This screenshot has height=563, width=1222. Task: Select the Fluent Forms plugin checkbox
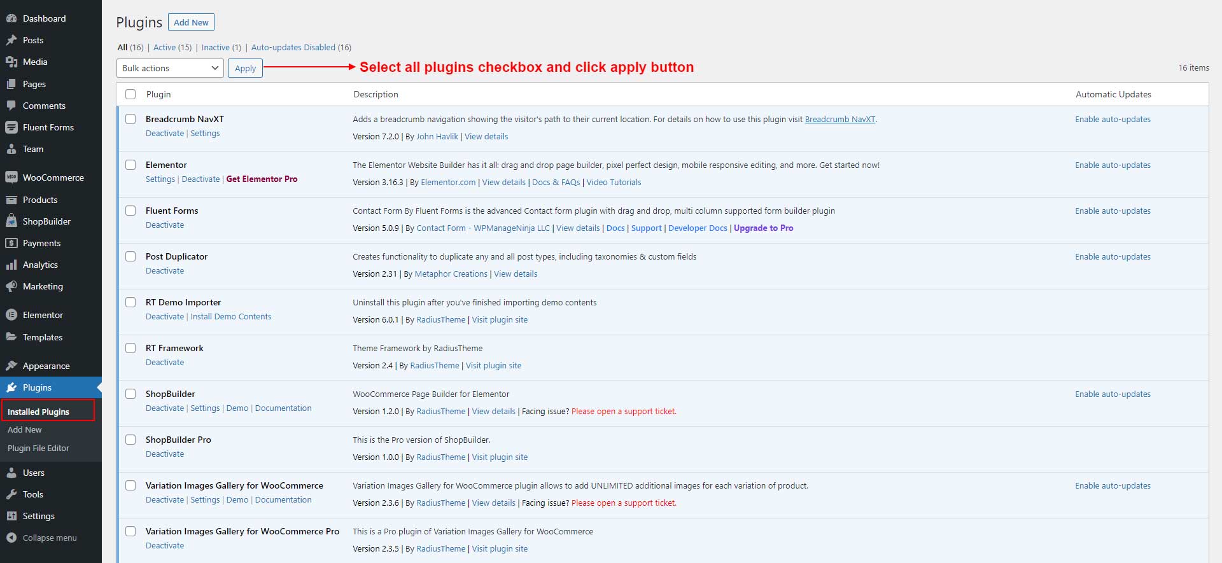130,211
